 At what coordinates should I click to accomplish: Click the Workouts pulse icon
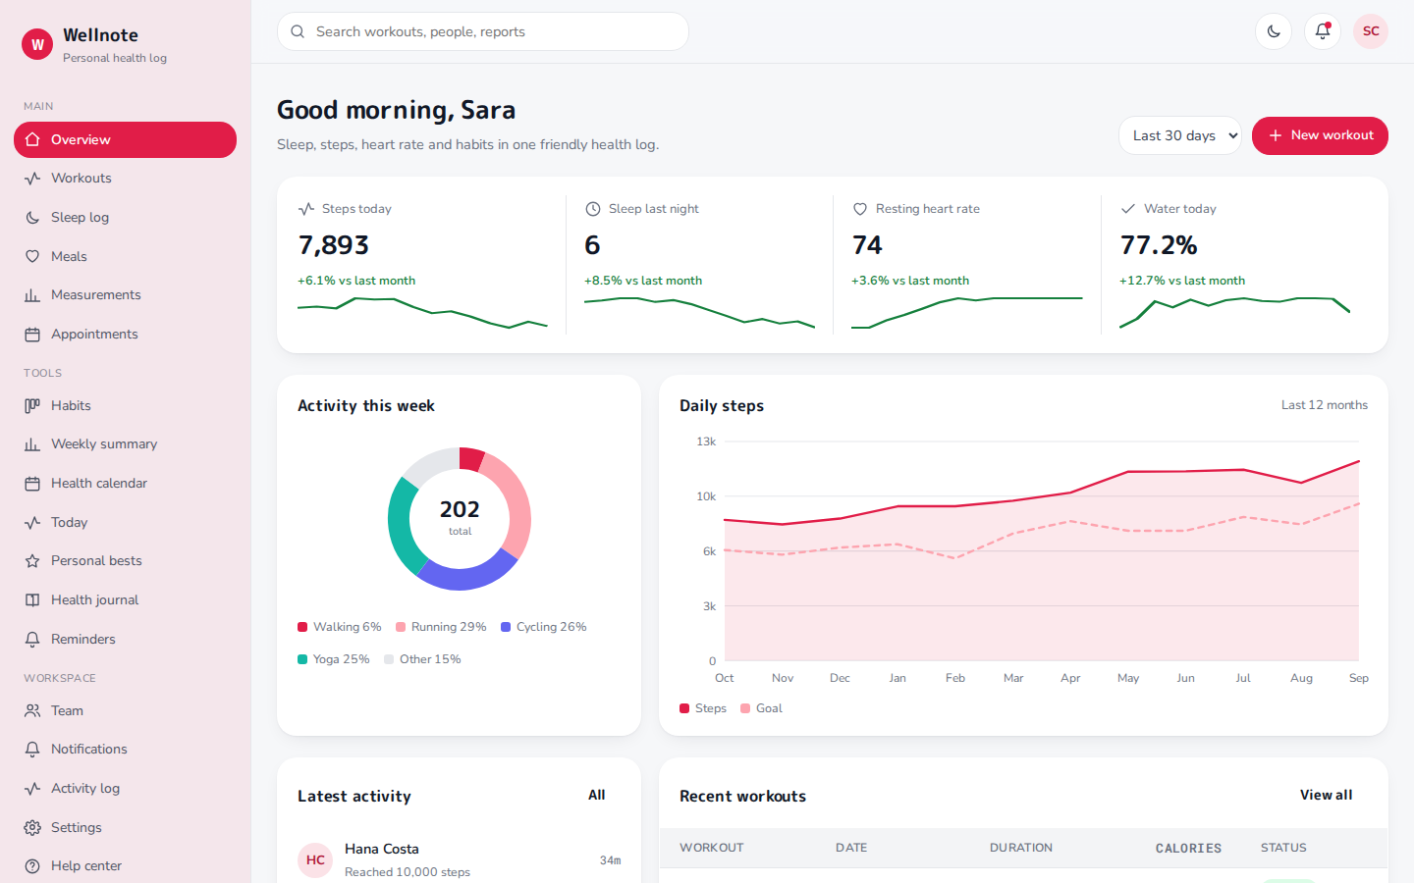(x=32, y=179)
